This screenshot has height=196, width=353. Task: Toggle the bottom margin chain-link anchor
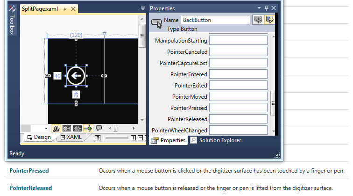pos(76,103)
